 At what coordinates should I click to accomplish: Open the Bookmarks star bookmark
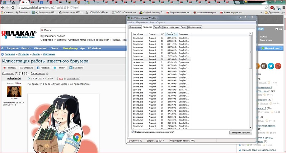point(23,12)
